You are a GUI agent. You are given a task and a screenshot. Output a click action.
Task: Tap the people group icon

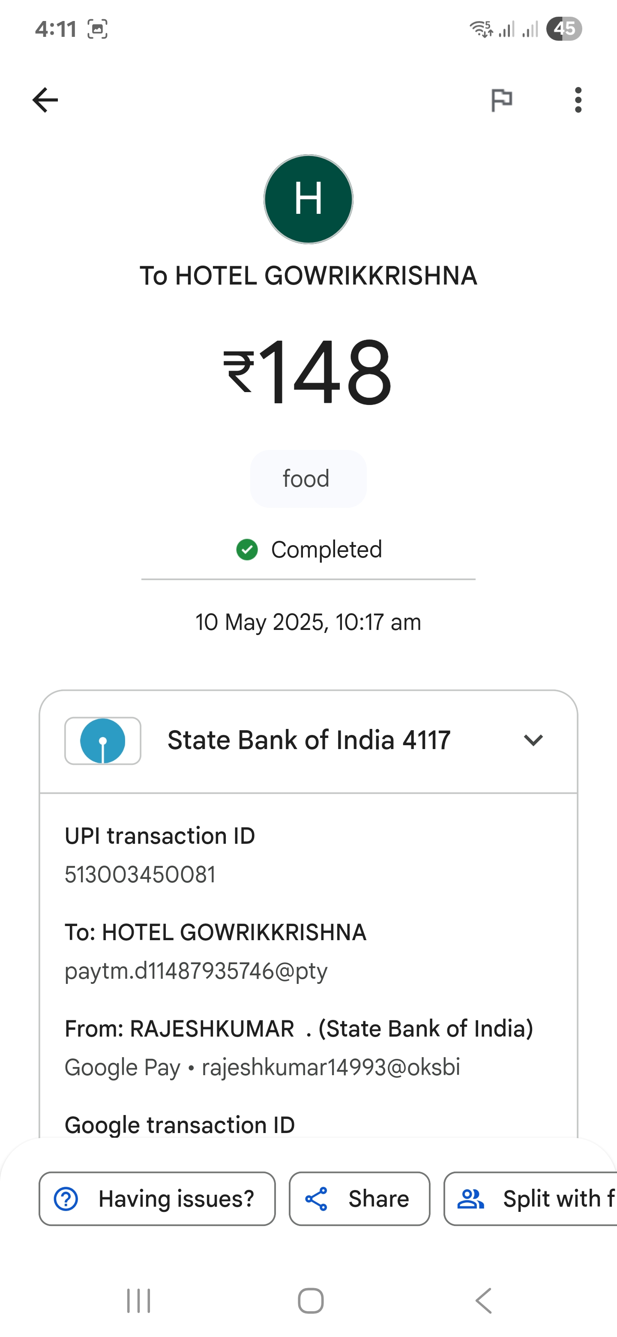pyautogui.click(x=470, y=1199)
